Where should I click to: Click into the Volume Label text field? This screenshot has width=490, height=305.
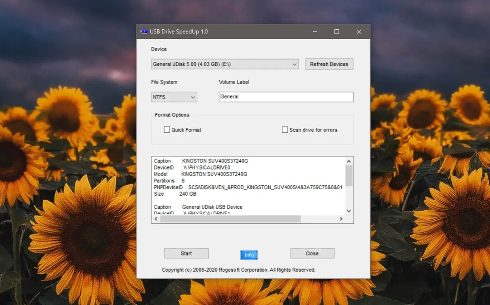pos(286,97)
